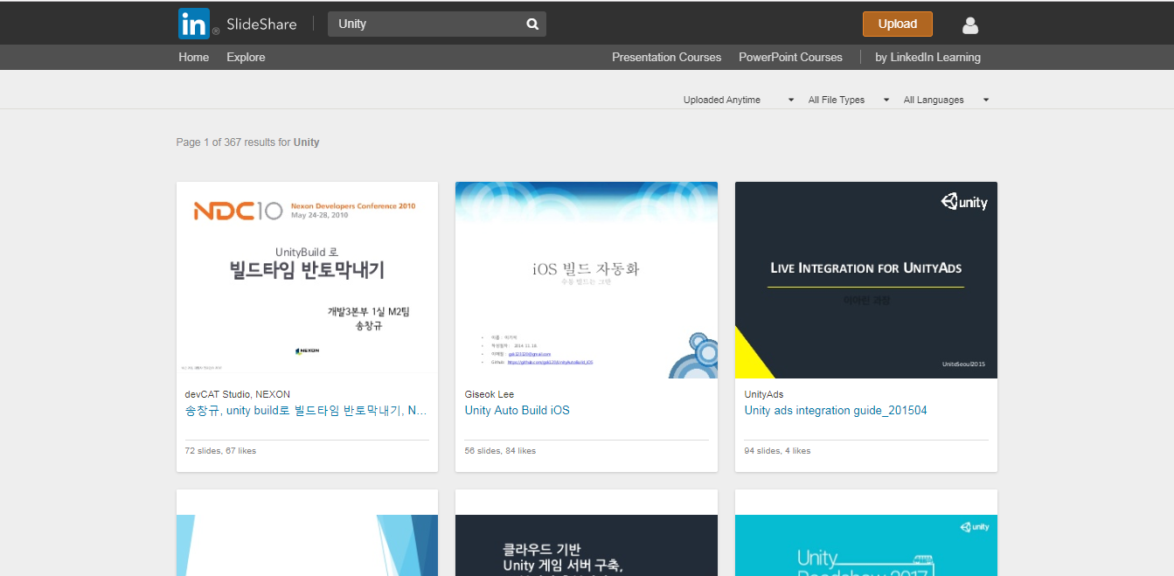The image size is (1174, 576).
Task: Click the Unity logo on UnityAds slide
Action: pyautogui.click(x=964, y=203)
